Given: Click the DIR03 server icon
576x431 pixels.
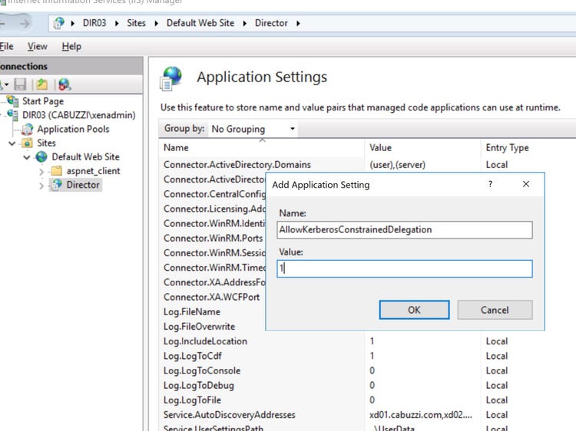Looking at the screenshot, I should (13, 115).
